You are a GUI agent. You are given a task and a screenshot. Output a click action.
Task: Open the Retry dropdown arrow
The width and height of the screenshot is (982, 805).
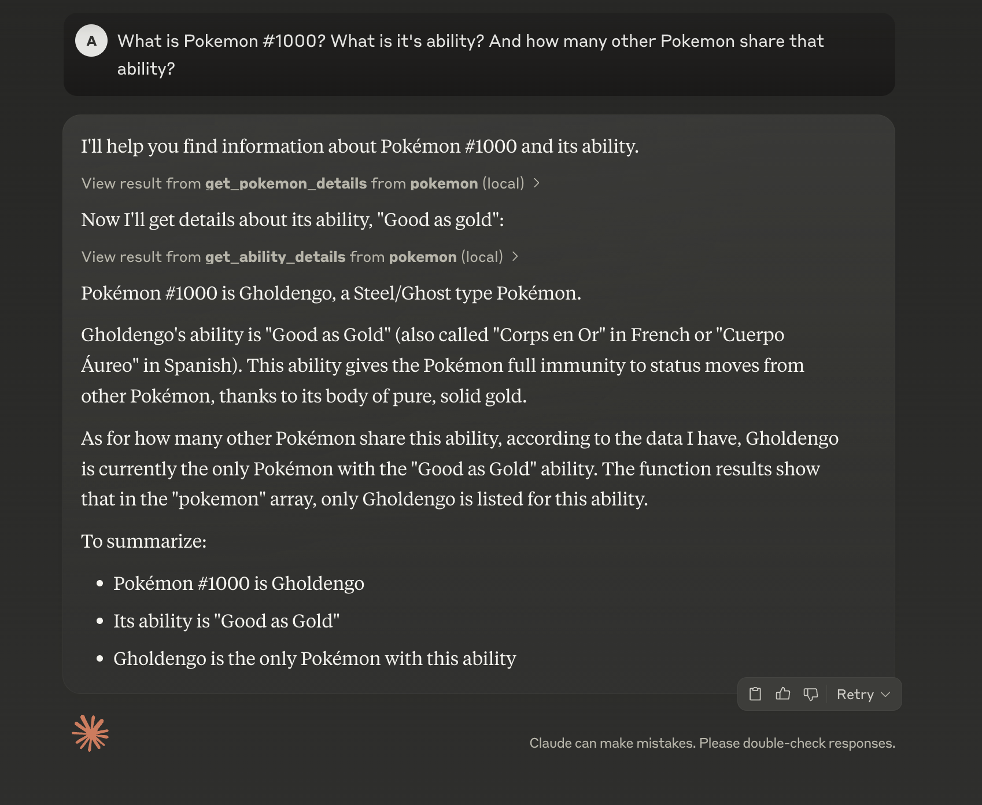(885, 695)
